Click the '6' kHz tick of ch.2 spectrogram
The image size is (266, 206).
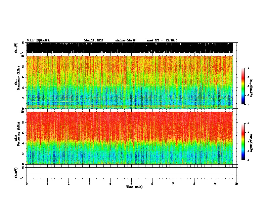24,133
